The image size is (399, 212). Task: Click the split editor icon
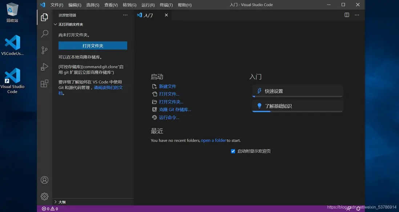(x=347, y=15)
